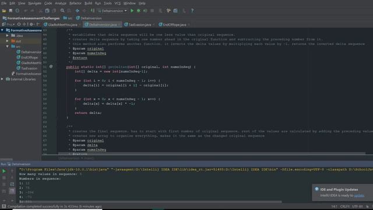373x210 pixels.
Task: Open the Window menu
Action: pyautogui.click(x=129, y=3)
